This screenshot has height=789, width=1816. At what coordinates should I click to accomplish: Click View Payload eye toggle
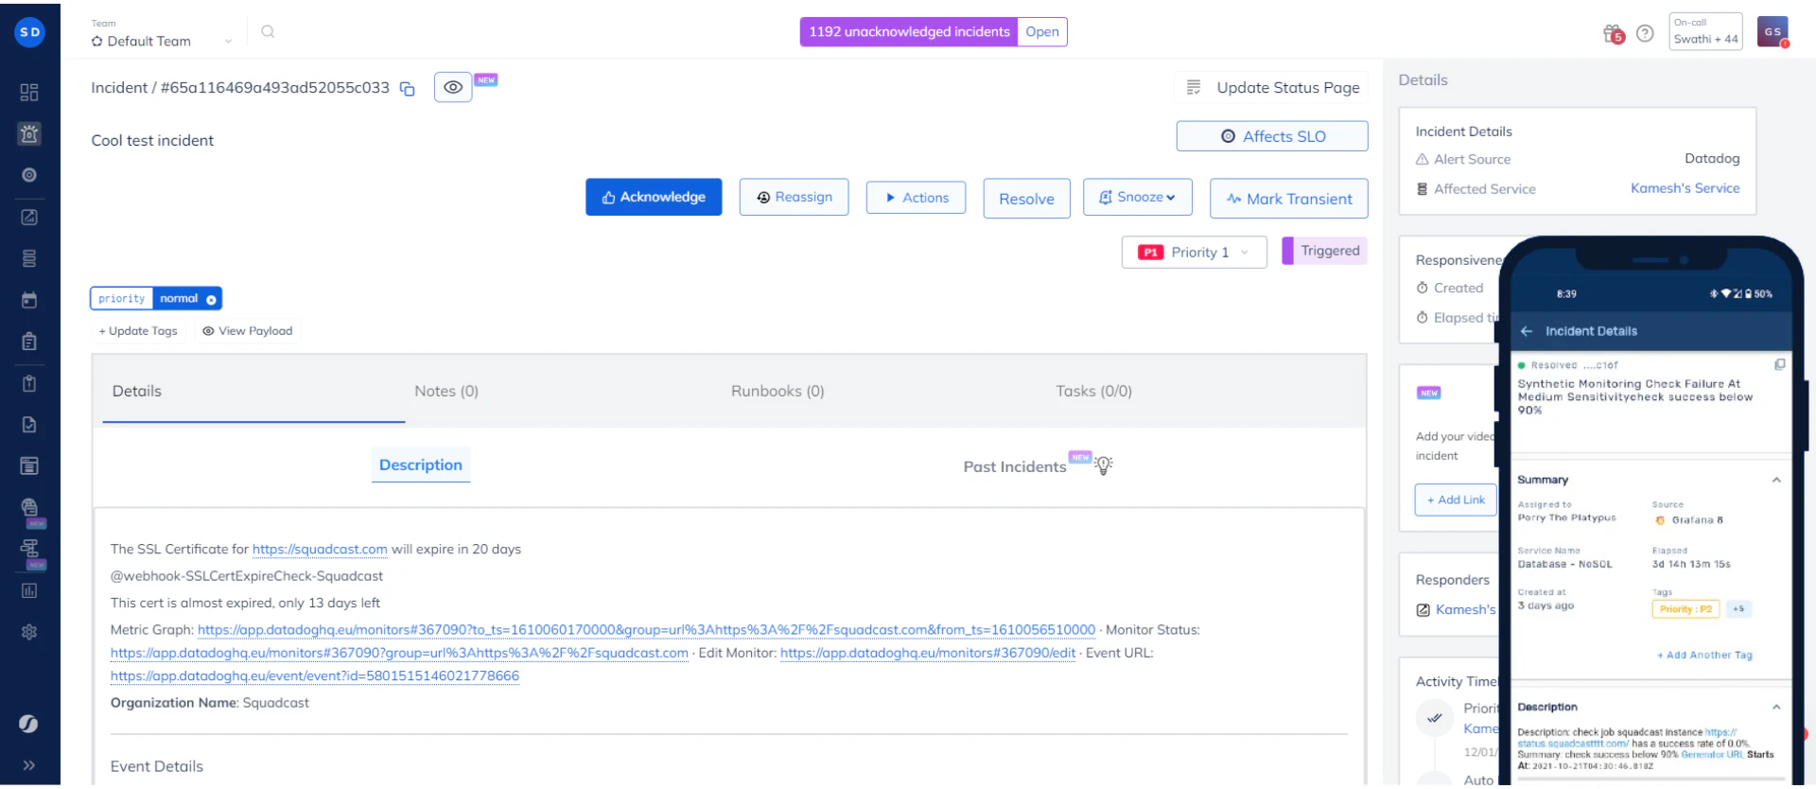click(247, 331)
